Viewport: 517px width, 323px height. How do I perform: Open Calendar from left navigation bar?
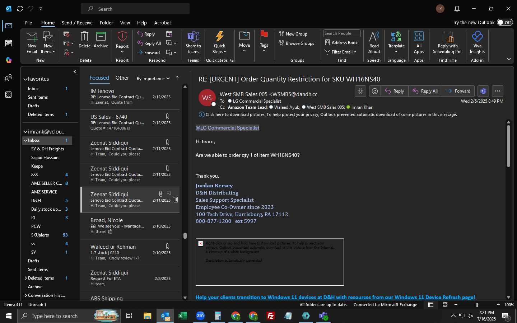(x=9, y=43)
